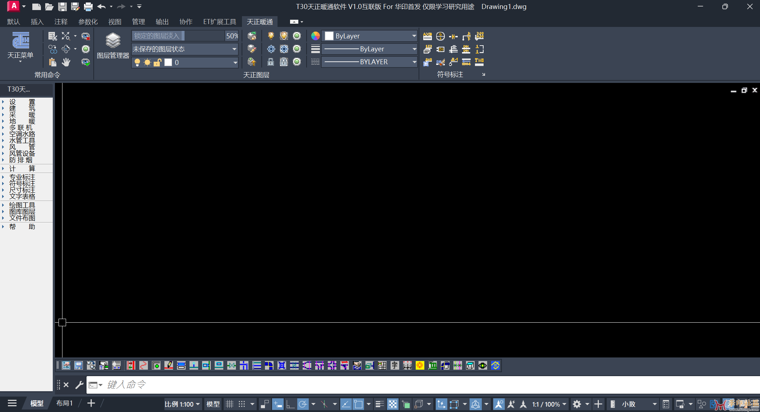
Task: Click the red Z-curve icon in the bottom toolbar
Action: [x=143, y=365]
